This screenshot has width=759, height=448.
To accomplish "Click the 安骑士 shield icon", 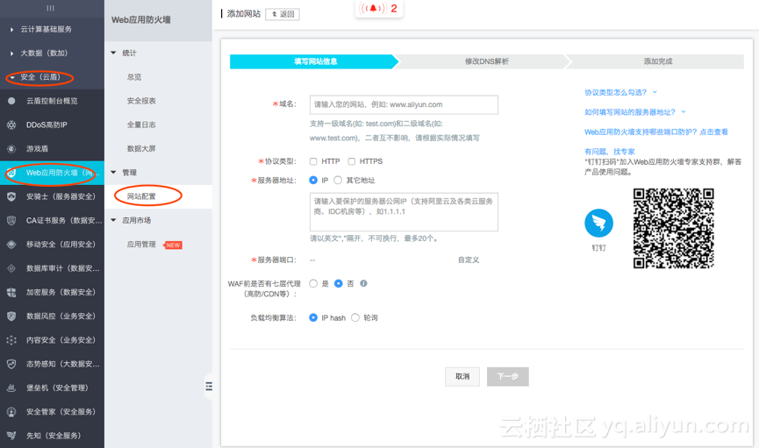I will 11,196.
